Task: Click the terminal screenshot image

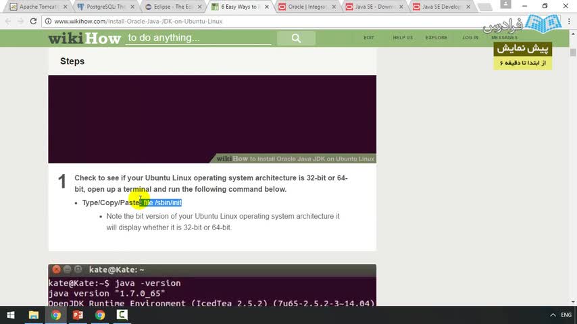Action: coord(212,285)
